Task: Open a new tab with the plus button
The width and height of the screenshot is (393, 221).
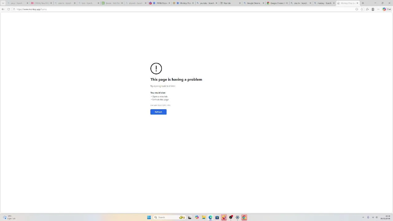Action: pos(363,3)
